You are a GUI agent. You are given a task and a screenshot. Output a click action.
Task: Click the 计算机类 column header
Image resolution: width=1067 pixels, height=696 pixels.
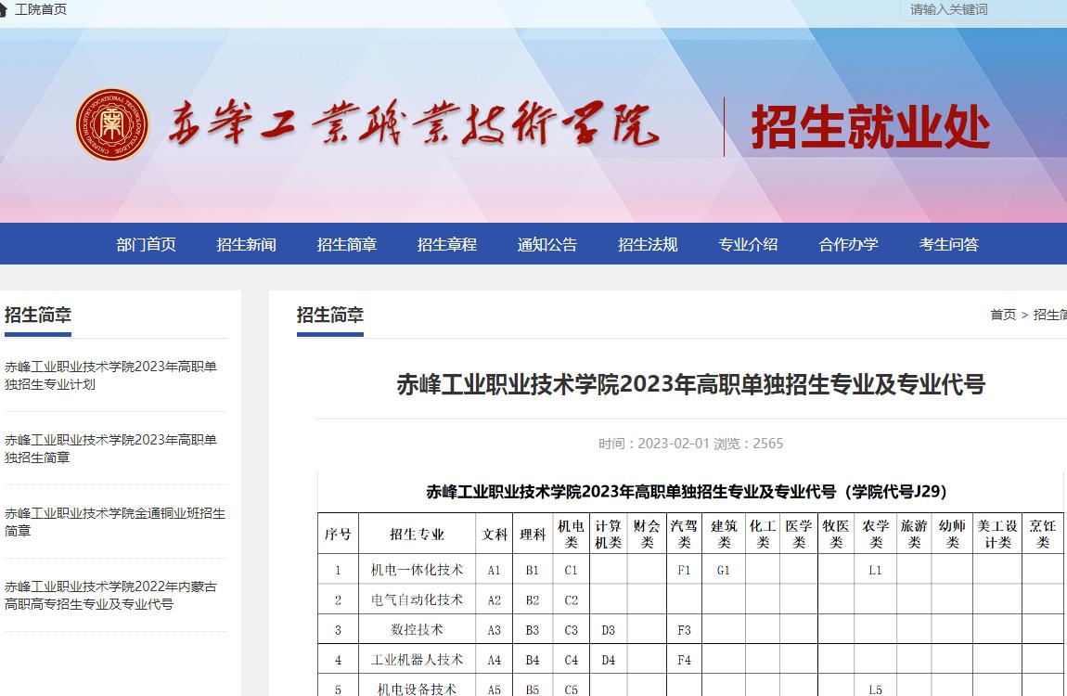[x=609, y=535]
